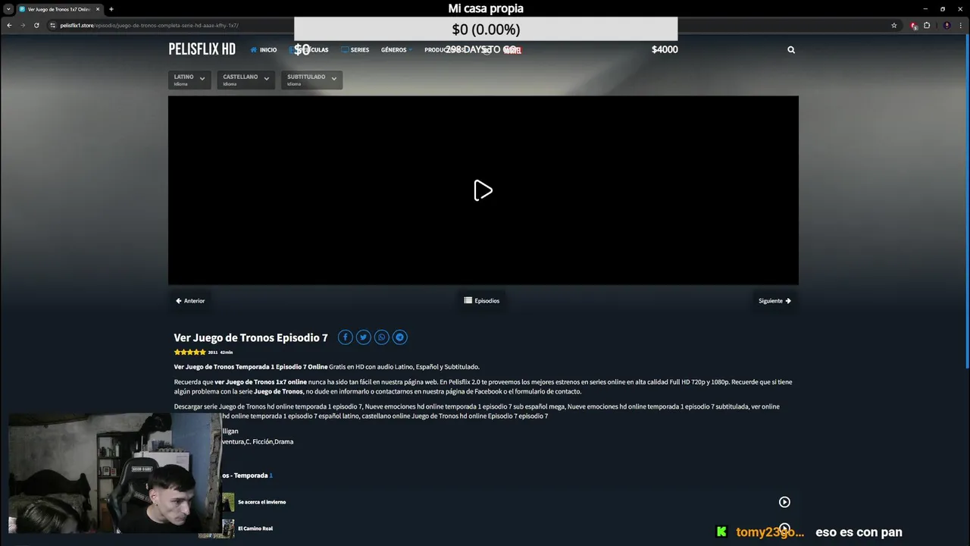
Task: Click the Ver Juego de Tronos Episodio 7 title
Action: click(x=251, y=337)
